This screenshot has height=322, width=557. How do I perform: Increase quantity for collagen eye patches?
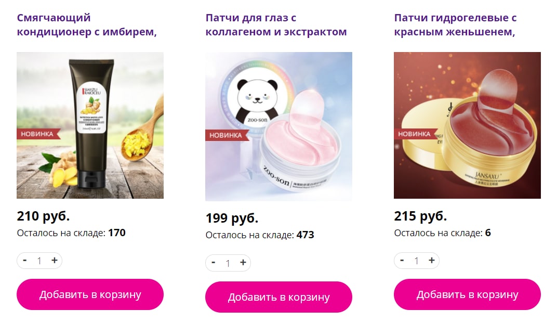click(243, 263)
